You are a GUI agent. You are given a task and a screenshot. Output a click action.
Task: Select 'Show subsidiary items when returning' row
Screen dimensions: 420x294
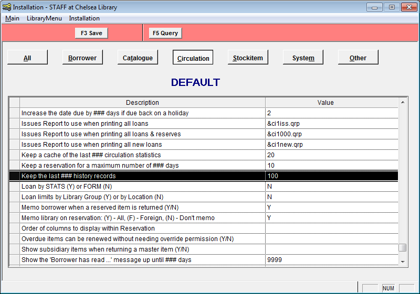tap(204, 249)
